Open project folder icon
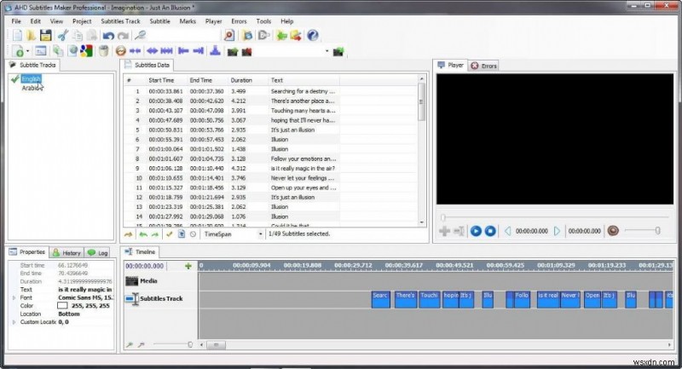This screenshot has width=682, height=369. click(x=31, y=36)
